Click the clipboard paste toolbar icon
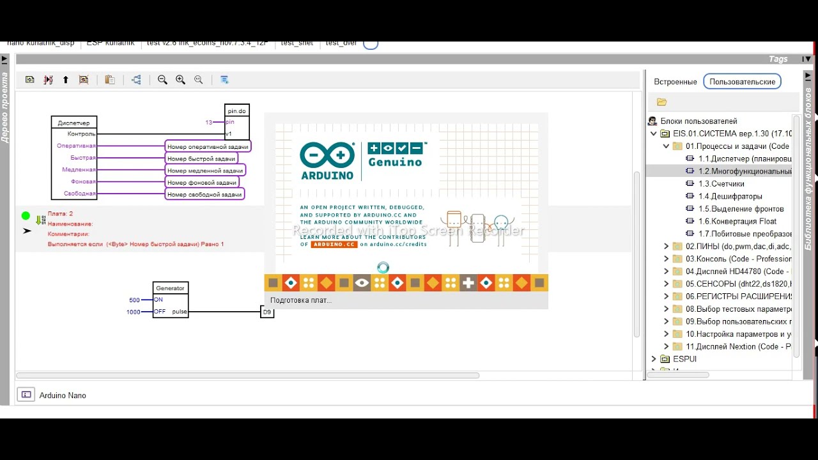The height and width of the screenshot is (460, 818). tap(110, 80)
